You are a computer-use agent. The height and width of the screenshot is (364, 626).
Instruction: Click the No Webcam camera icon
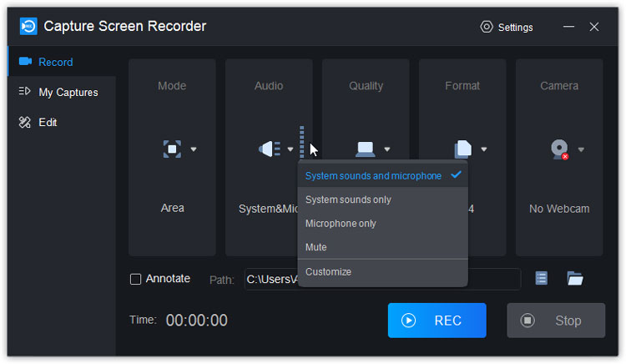point(560,149)
